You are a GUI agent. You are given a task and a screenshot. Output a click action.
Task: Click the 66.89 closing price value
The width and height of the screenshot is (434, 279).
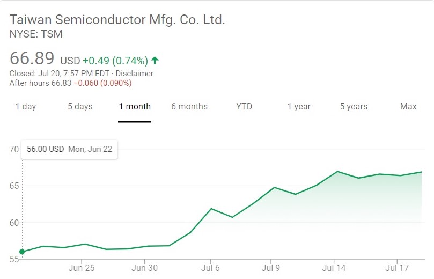32,59
